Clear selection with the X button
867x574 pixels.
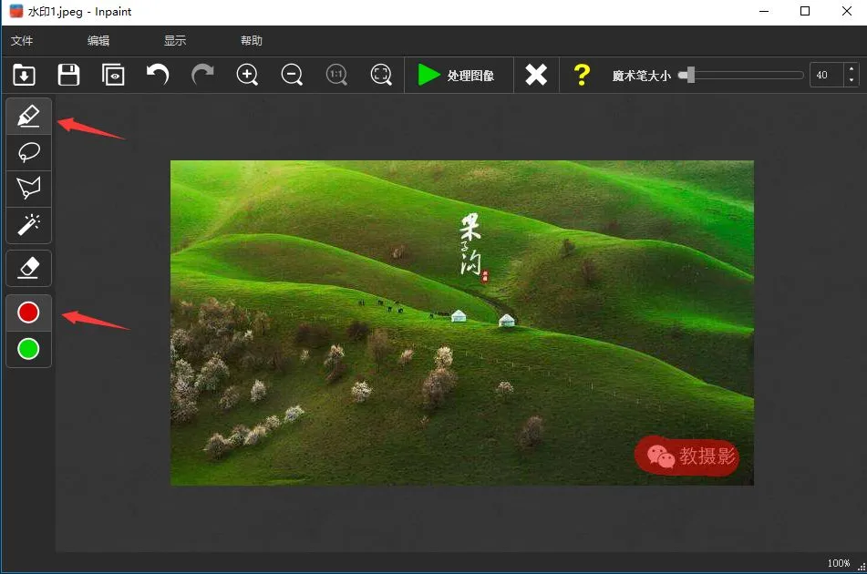tap(536, 75)
